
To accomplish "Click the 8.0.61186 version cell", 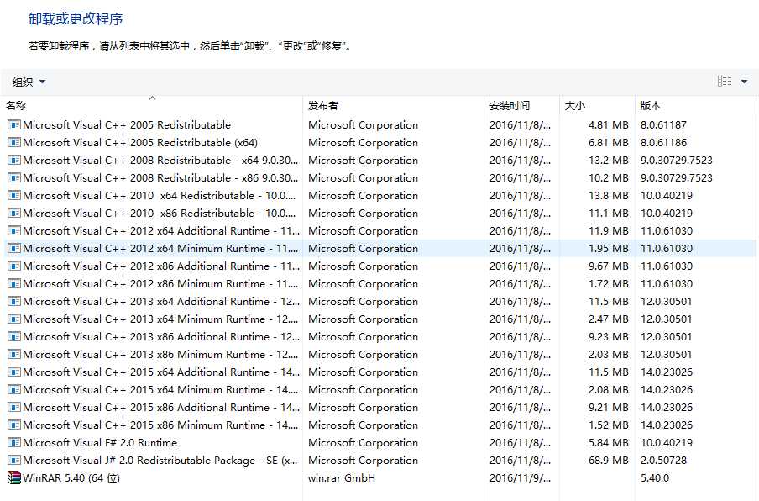I will point(663,142).
